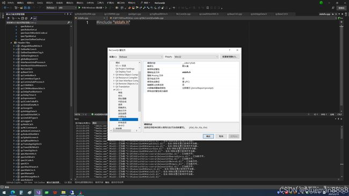This screenshot has width=349, height=196.
Task: Switch to qcCOMRW.cpp editor tab
Action: point(112,14)
